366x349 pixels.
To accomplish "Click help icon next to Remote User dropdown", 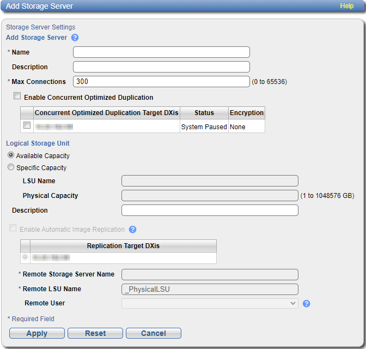I will pyautogui.click(x=307, y=304).
